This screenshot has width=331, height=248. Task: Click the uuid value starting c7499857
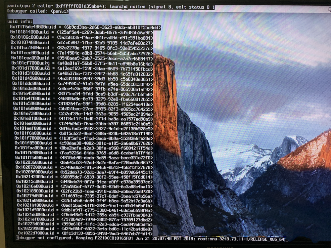[x=105, y=84]
